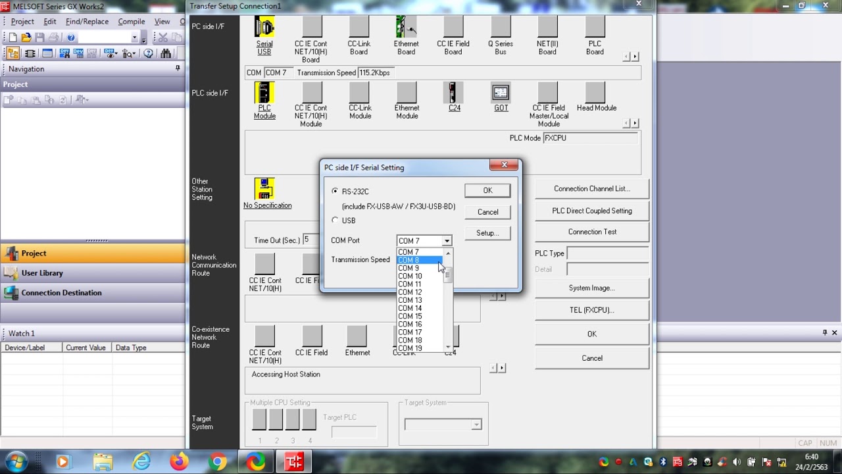842x474 pixels.
Task: Launch Firefox from the taskbar
Action: point(179,461)
